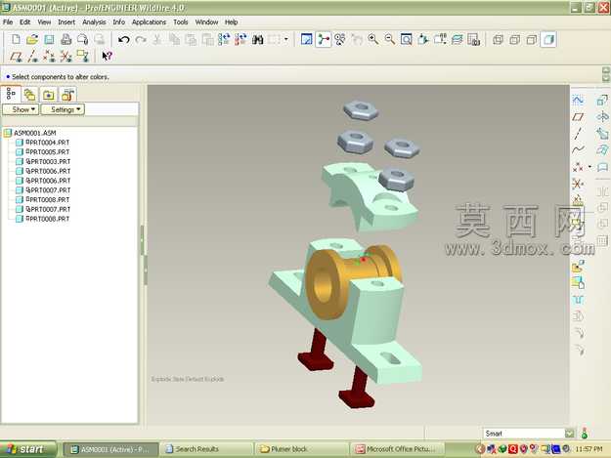Click the Datum Curve tool in right toolbar
This screenshot has width=611, height=458.
578,149
